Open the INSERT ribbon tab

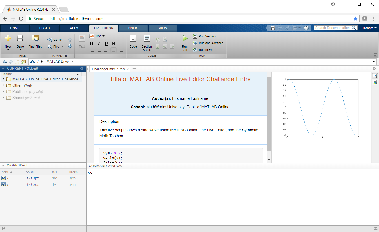pyautogui.click(x=133, y=28)
